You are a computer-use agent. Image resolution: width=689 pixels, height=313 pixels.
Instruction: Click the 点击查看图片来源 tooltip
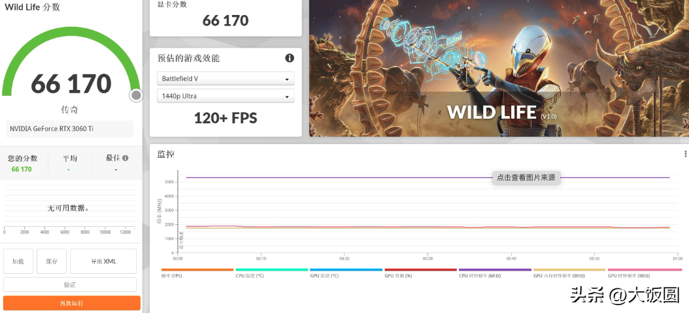tap(526, 177)
